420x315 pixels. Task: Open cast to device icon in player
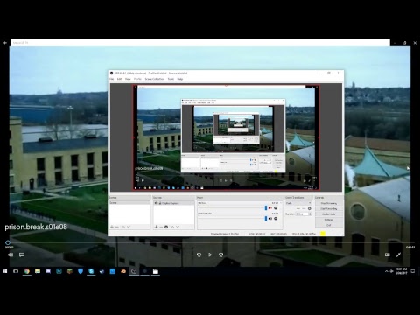[x=388, y=255]
